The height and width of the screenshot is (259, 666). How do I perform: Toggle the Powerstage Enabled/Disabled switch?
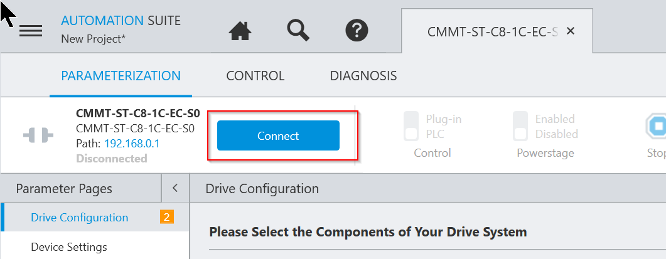pyautogui.click(x=520, y=126)
